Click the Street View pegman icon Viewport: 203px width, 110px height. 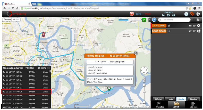click(x=144, y=80)
